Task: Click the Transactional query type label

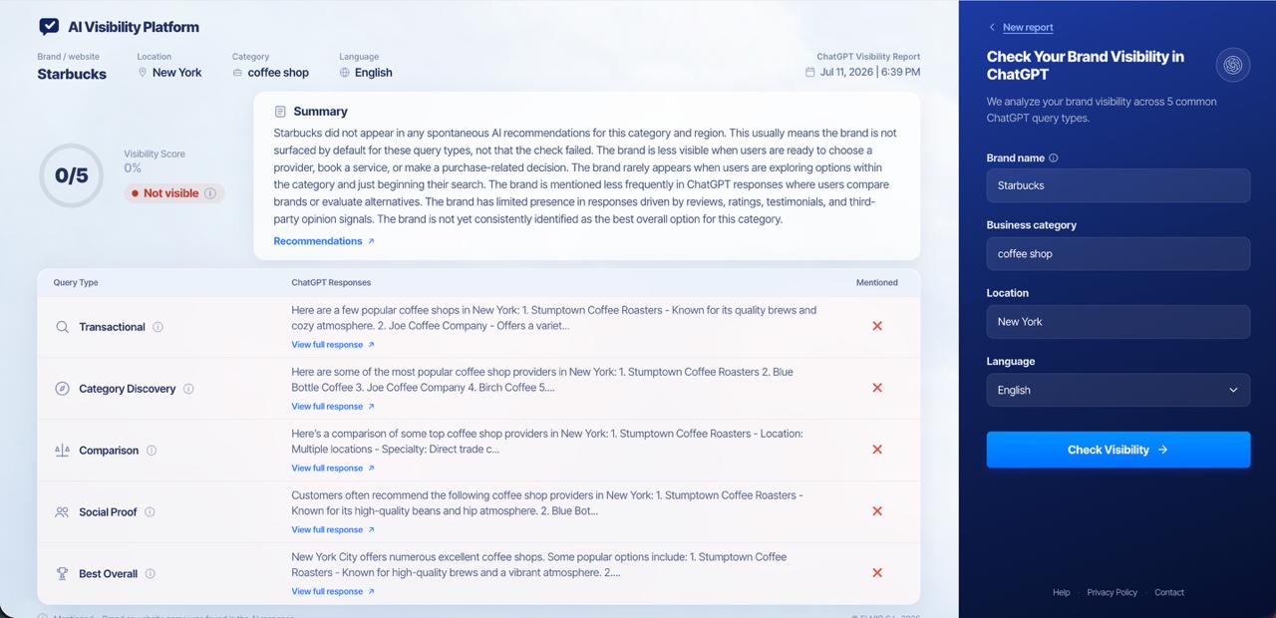Action: tap(112, 327)
